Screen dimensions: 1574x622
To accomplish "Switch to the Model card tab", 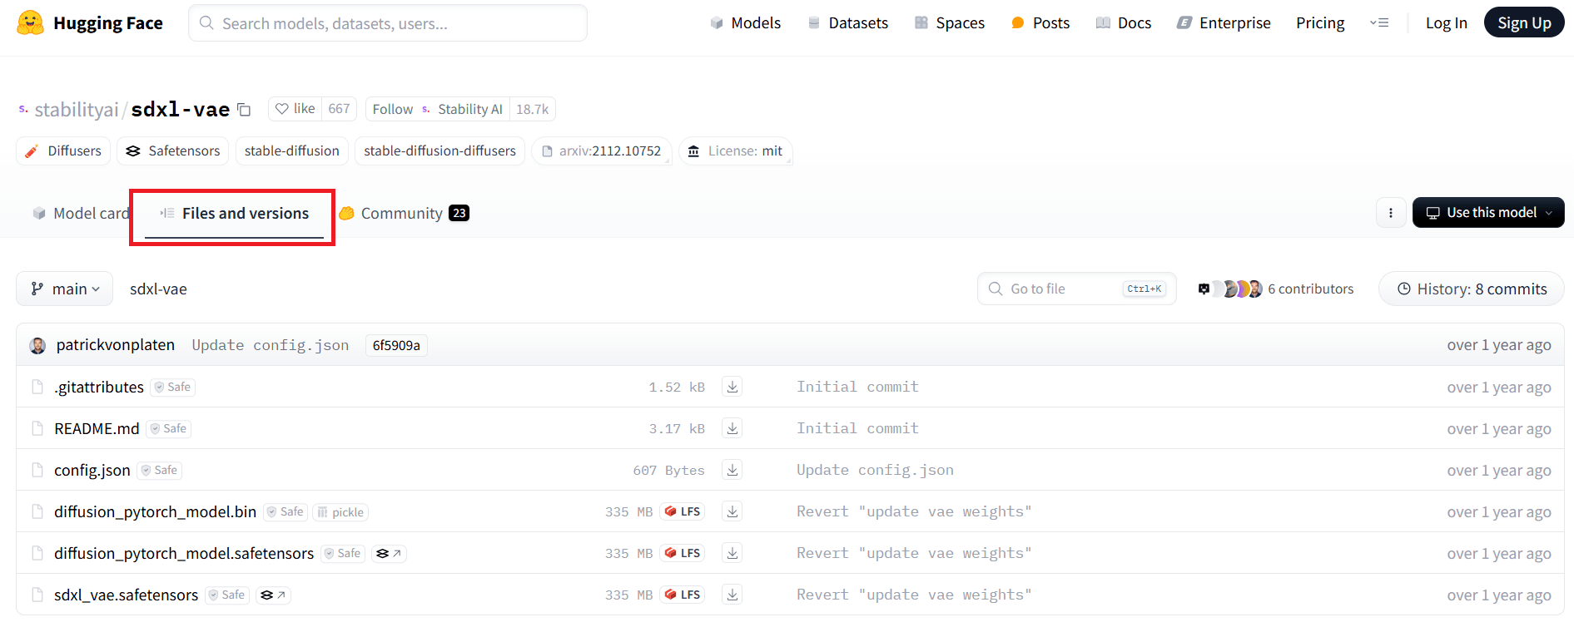I will 82,214.
